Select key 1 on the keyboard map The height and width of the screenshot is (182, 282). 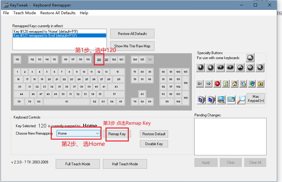pyautogui.click(x=17, y=72)
